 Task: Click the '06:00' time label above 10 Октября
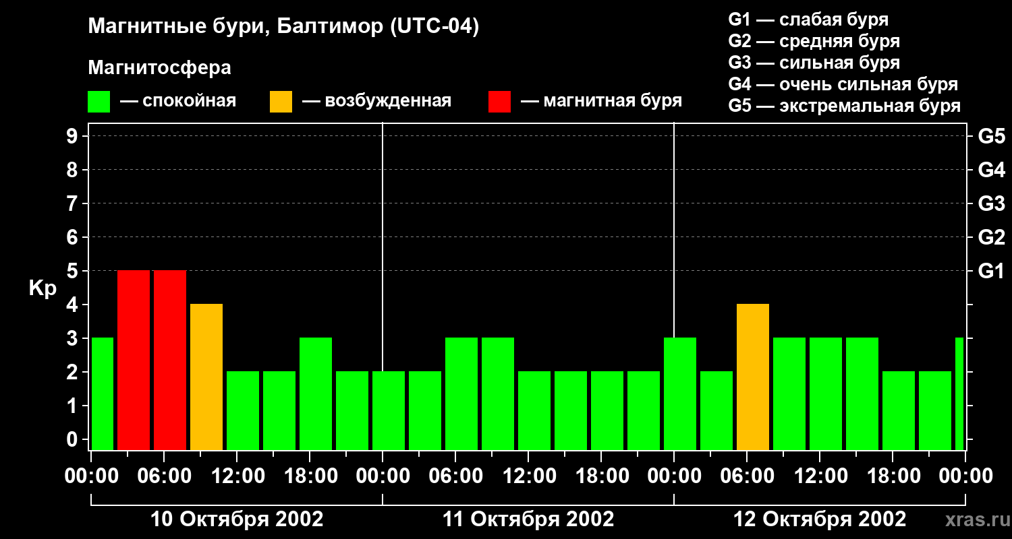tap(164, 476)
